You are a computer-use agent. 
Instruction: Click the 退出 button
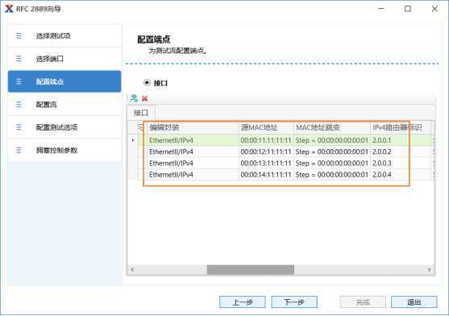pos(414,302)
